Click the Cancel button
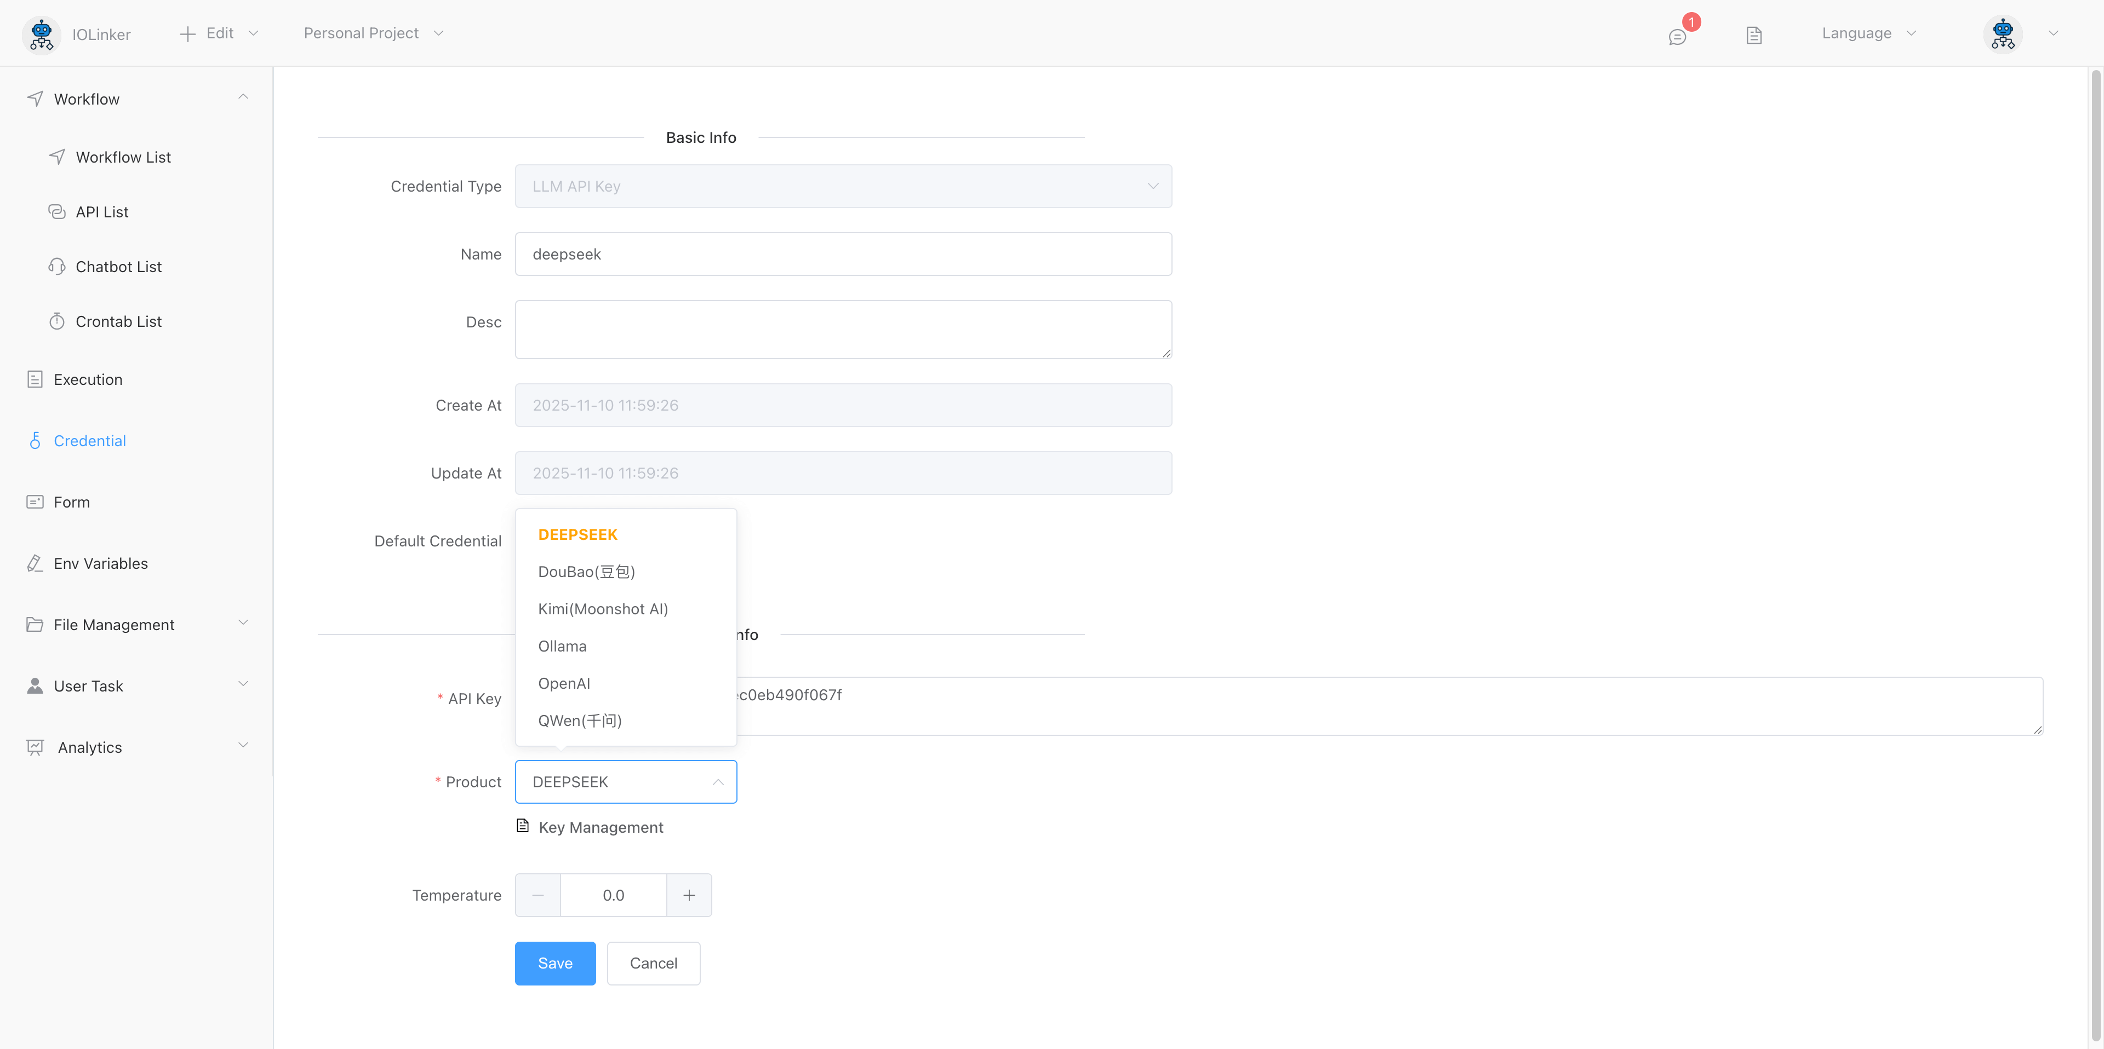 (653, 963)
